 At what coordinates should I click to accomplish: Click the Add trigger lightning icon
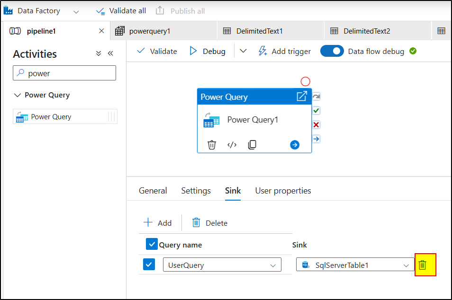(262, 51)
